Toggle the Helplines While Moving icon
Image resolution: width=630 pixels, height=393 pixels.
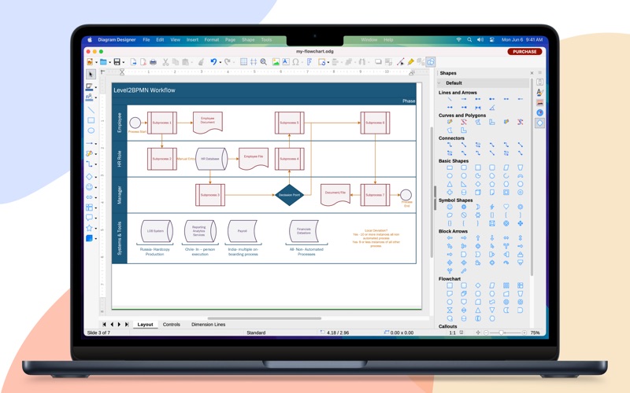254,62
